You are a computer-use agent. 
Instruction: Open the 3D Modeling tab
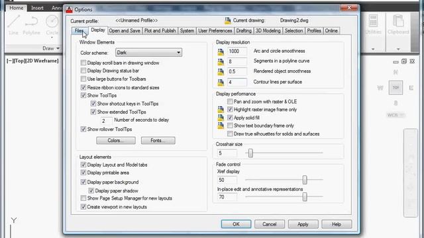pyautogui.click(x=268, y=31)
